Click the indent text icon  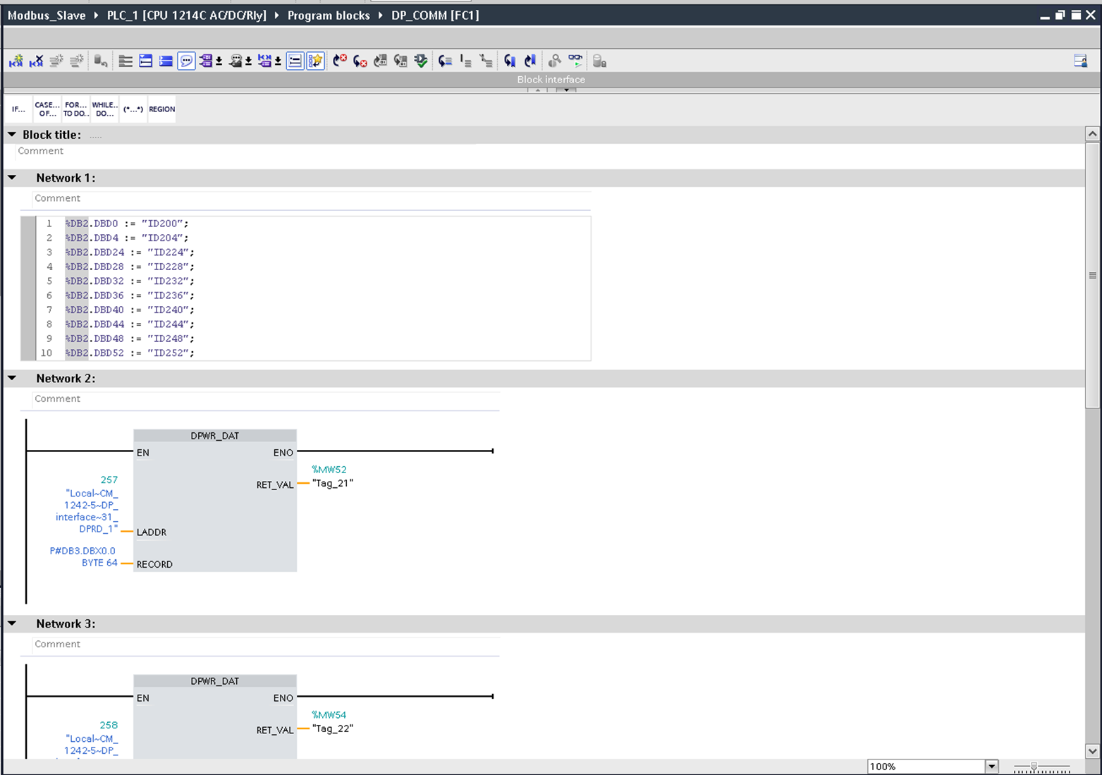pyautogui.click(x=445, y=61)
